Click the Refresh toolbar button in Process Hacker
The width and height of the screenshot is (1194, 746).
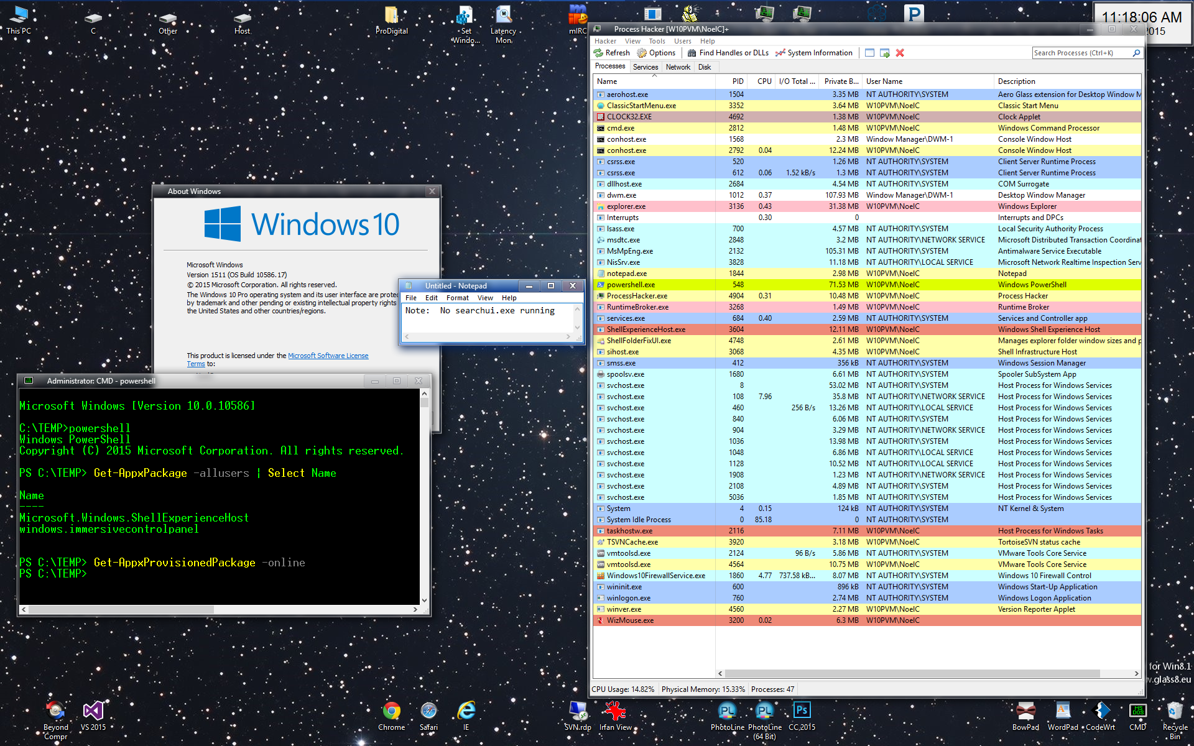pos(612,53)
